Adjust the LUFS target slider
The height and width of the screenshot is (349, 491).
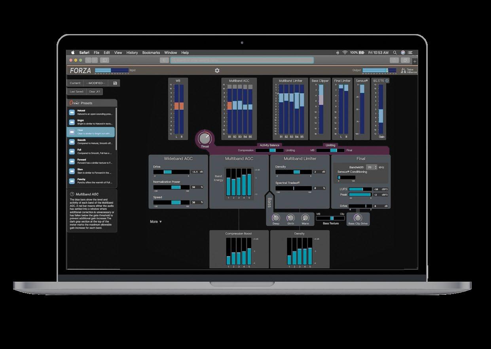[360, 189]
